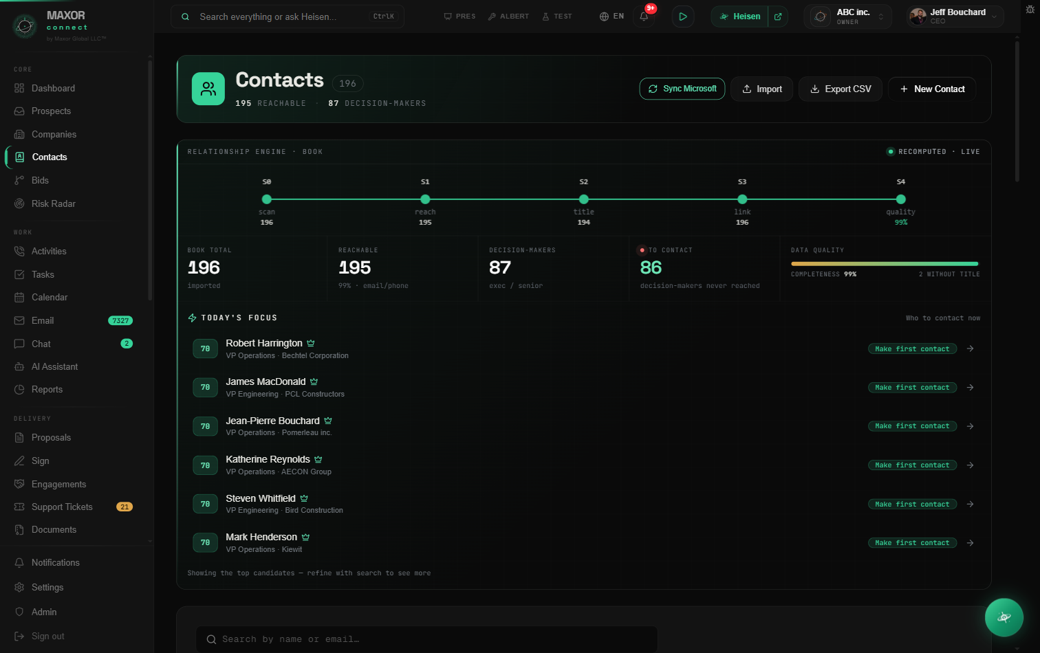Open the Companies sidebar icon
This screenshot has width=1040, height=653.
click(x=19, y=134)
